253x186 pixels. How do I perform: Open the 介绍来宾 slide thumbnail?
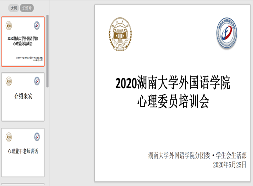(23, 97)
